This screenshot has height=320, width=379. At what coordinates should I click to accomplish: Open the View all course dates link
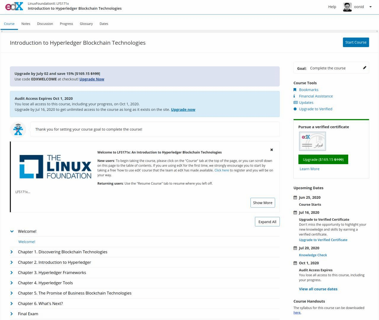[x=318, y=289]
